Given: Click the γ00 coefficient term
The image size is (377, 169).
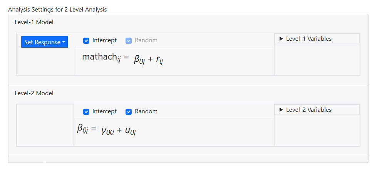Looking at the screenshot, I should 107,131.
